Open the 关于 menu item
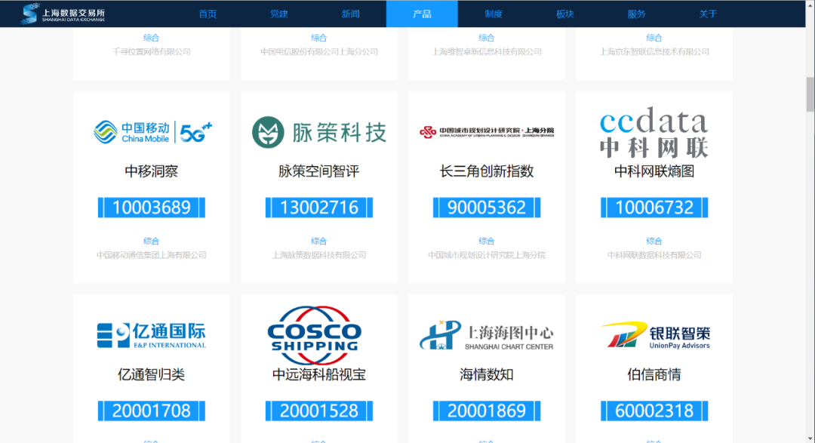The height and width of the screenshot is (443, 815). [708, 14]
